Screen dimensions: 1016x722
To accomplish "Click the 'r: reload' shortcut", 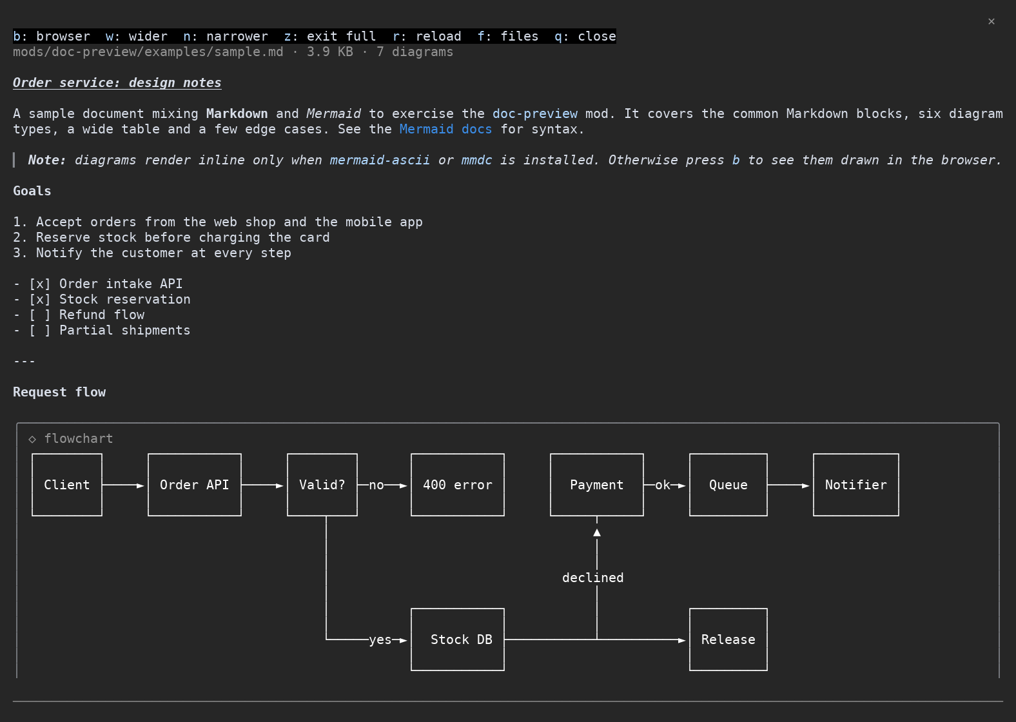I will click(427, 36).
